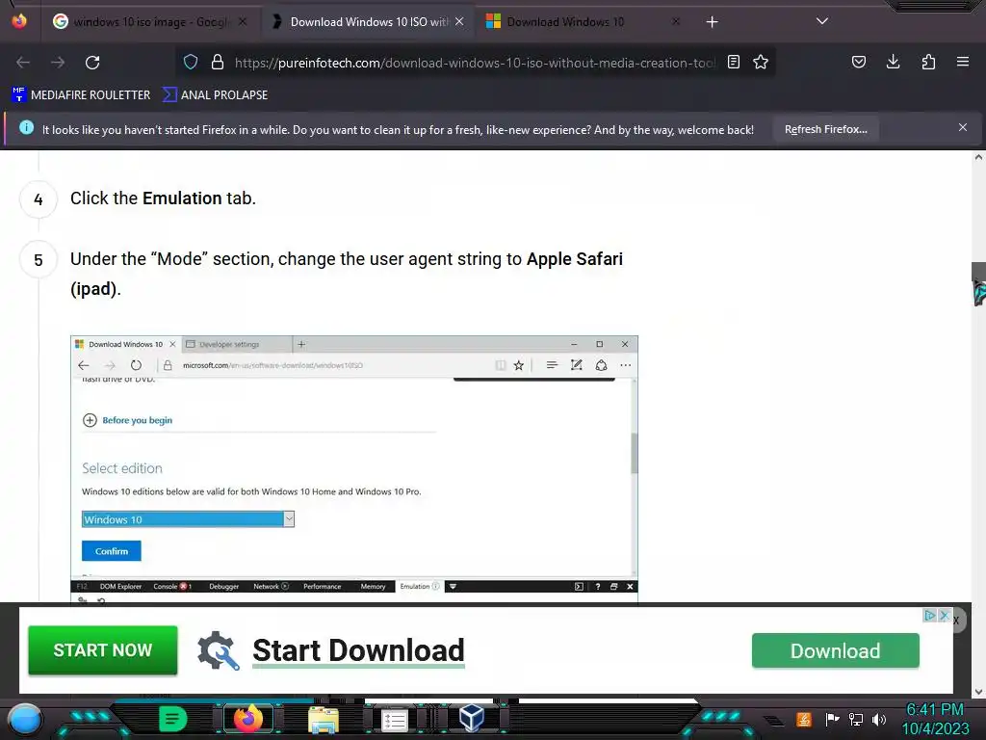Open File Explorer from taskbar
This screenshot has width=986, height=740.
tap(324, 719)
